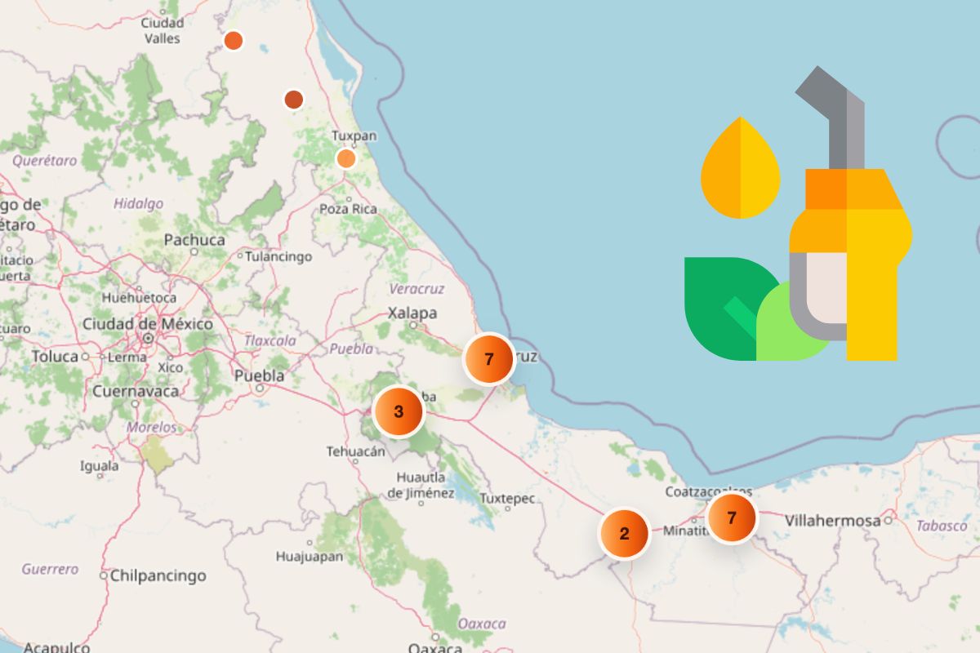Click the Hidalgo state label
Viewport: 980px width, 653px height.
[138, 204]
